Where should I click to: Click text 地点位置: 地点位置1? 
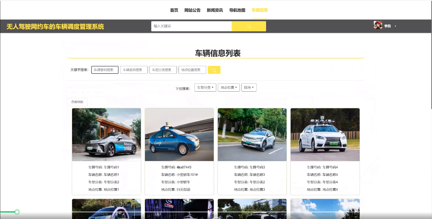click(104, 190)
